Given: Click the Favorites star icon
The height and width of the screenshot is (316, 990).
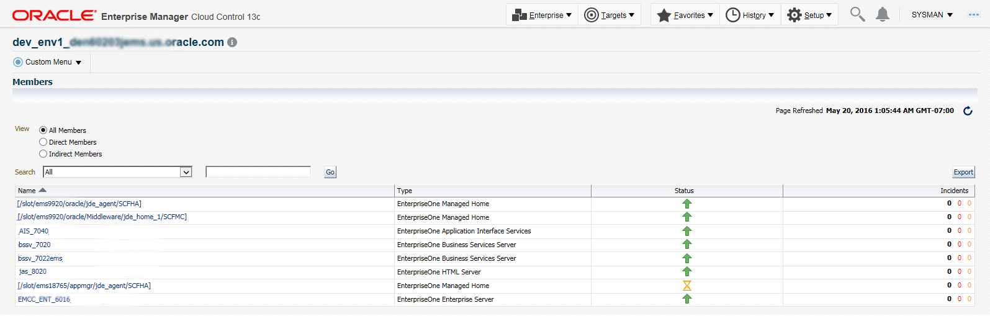Looking at the screenshot, I should 664,15.
